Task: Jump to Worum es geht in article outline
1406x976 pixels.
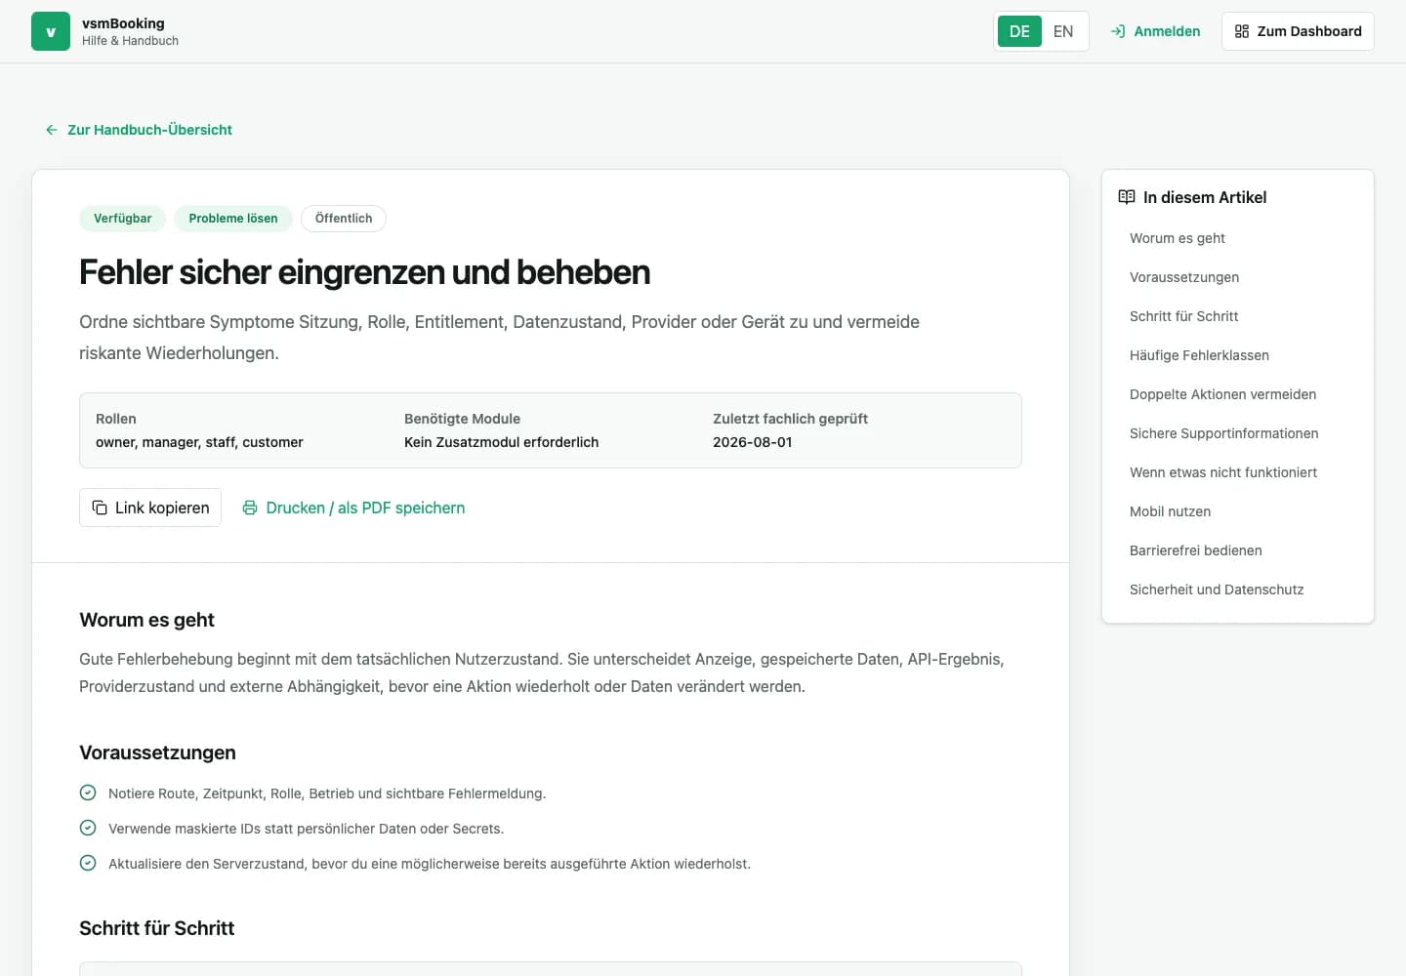Action: (1178, 238)
